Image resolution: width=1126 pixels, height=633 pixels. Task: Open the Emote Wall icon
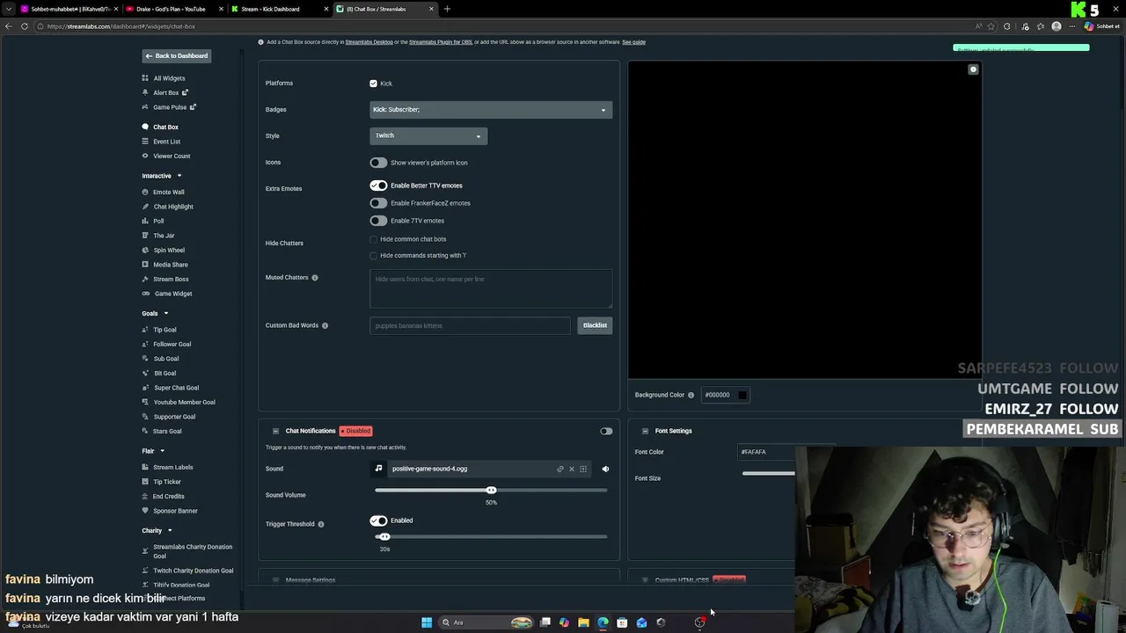145,192
